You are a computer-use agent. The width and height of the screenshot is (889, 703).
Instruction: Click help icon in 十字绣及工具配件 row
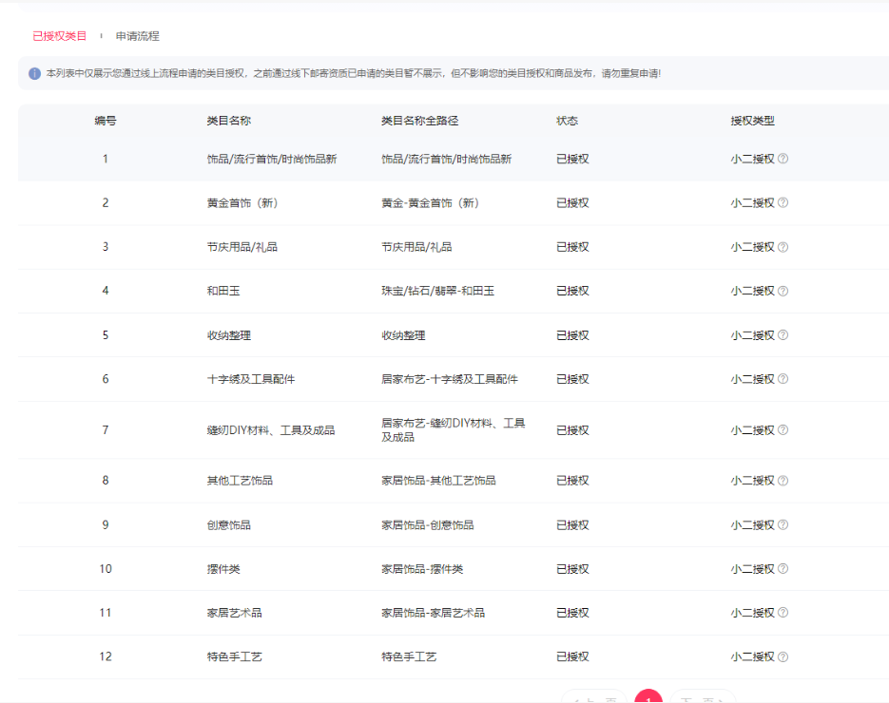click(x=783, y=379)
